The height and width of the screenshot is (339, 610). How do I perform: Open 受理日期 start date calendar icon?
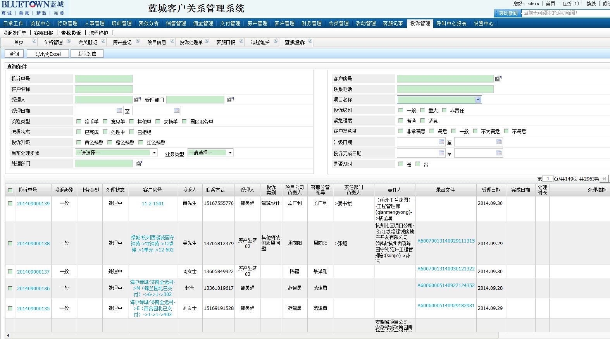[119, 110]
